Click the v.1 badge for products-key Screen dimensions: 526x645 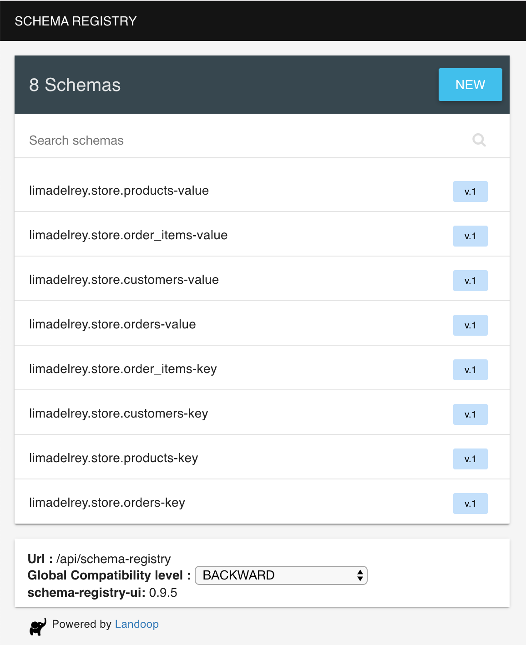[470, 459]
